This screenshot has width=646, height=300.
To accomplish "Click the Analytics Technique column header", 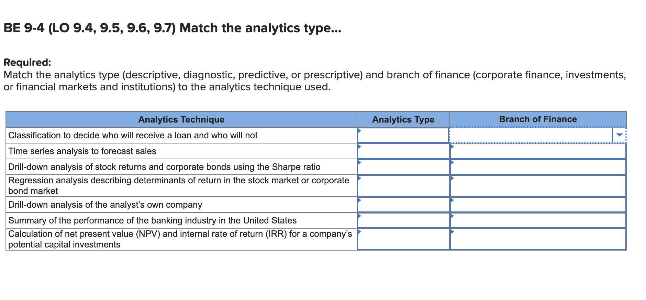I will 181,119.
